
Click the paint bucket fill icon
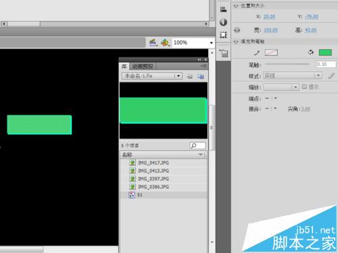pos(311,53)
